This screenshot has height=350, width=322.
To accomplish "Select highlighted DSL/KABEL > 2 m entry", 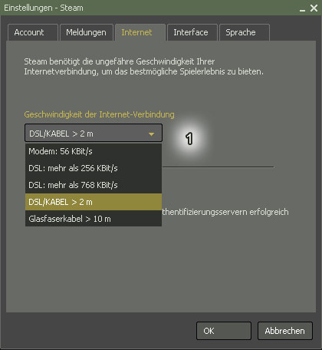I will [94, 202].
